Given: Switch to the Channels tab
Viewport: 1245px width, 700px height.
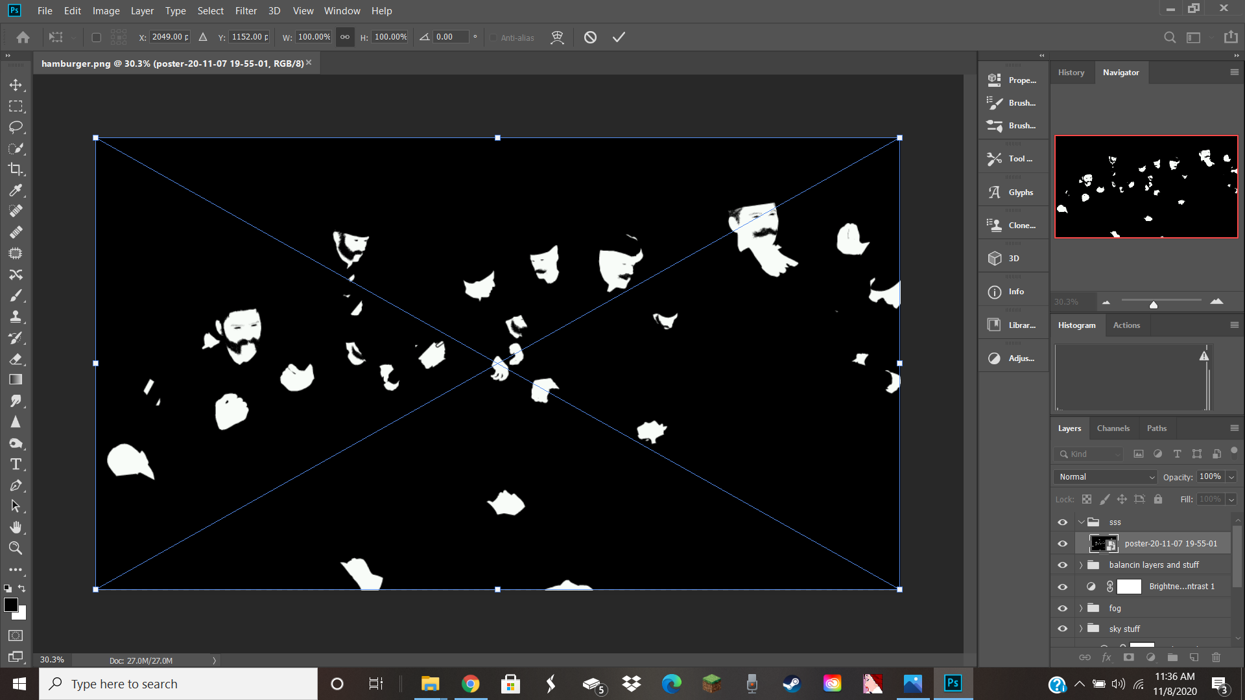Looking at the screenshot, I should [x=1113, y=428].
